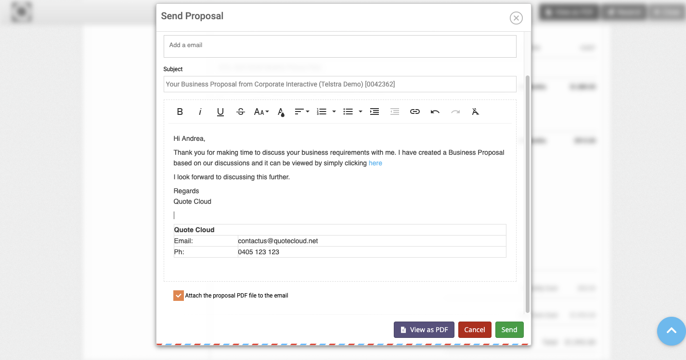Increase paragraph indent
The width and height of the screenshot is (686, 360).
pyautogui.click(x=375, y=112)
